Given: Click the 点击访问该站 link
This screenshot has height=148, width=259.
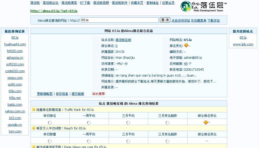Looking at the screenshot, I should (x=181, y=21).
